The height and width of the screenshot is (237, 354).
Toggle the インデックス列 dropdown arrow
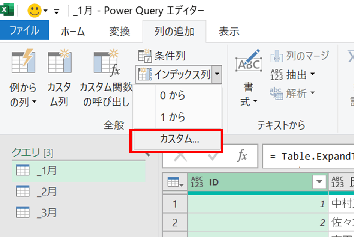point(217,74)
